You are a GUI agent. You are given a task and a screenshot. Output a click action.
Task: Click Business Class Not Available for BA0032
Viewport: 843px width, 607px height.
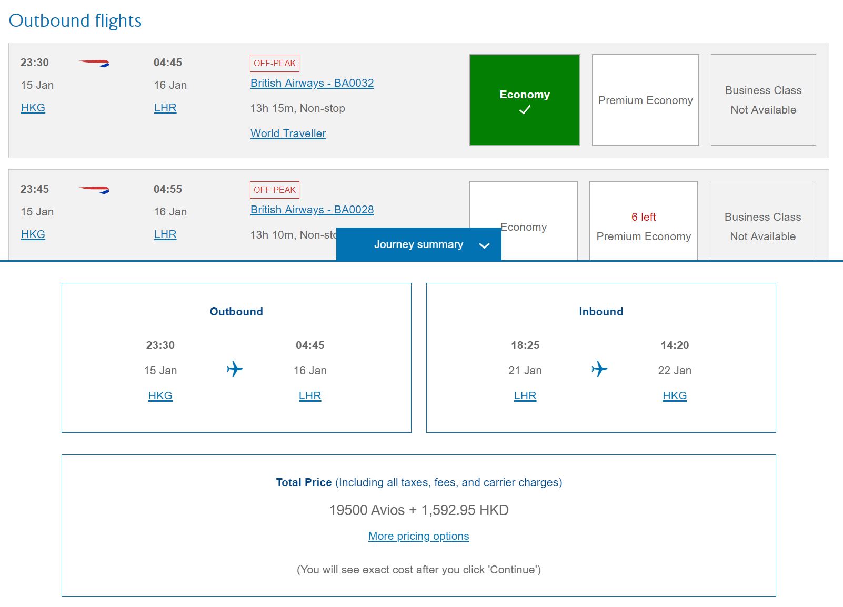click(764, 100)
